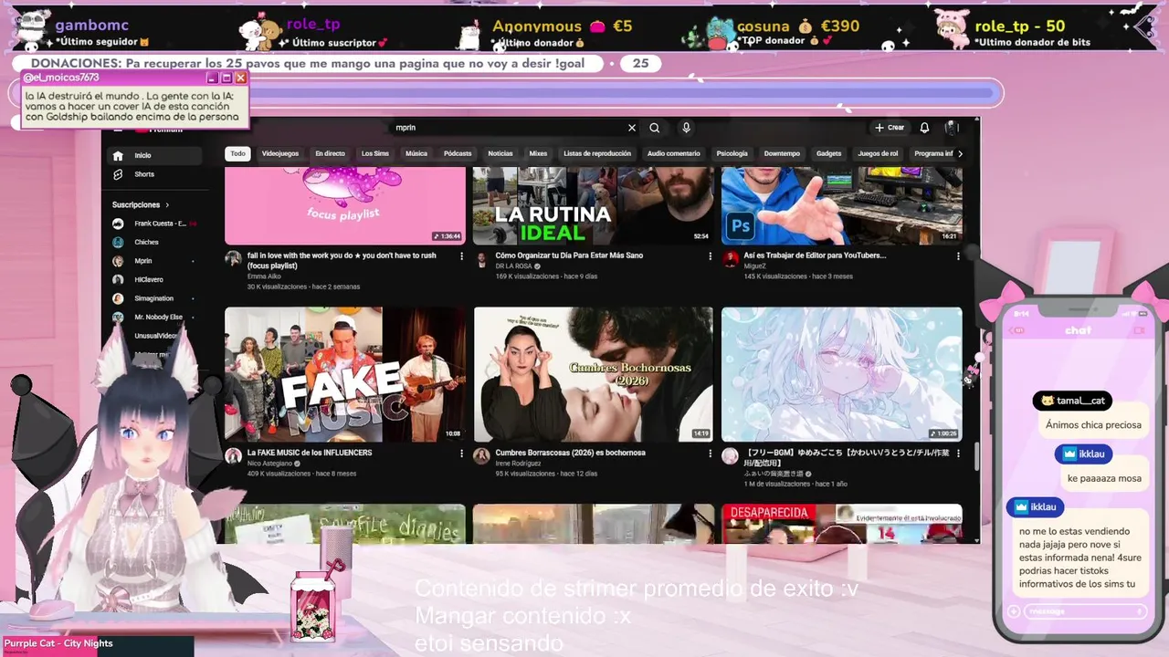Select the Gadgets filter chip
This screenshot has width=1169, height=657.
[829, 154]
